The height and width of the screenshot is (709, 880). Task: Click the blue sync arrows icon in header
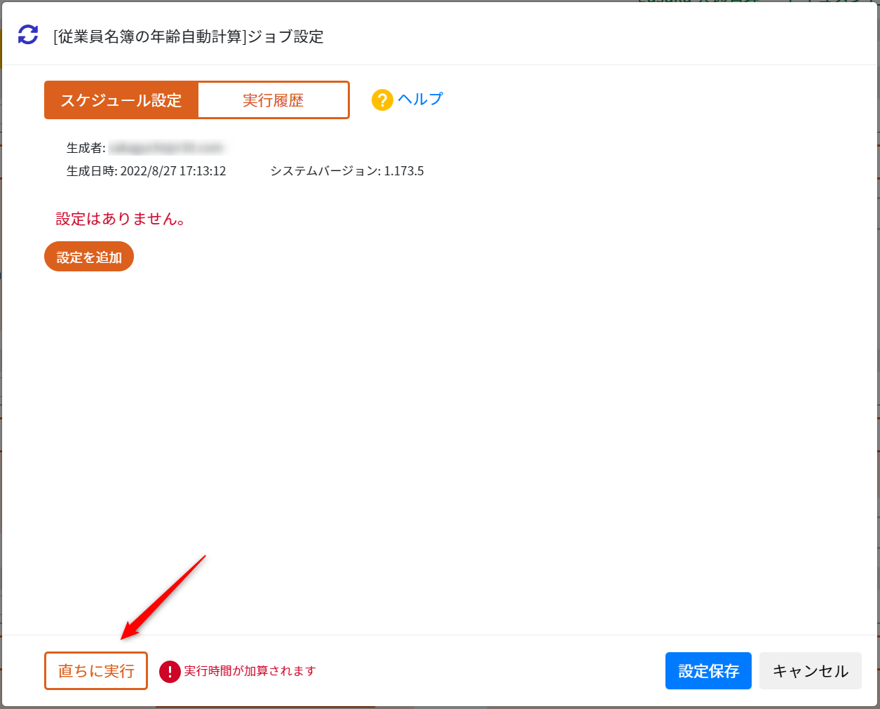pos(28,34)
